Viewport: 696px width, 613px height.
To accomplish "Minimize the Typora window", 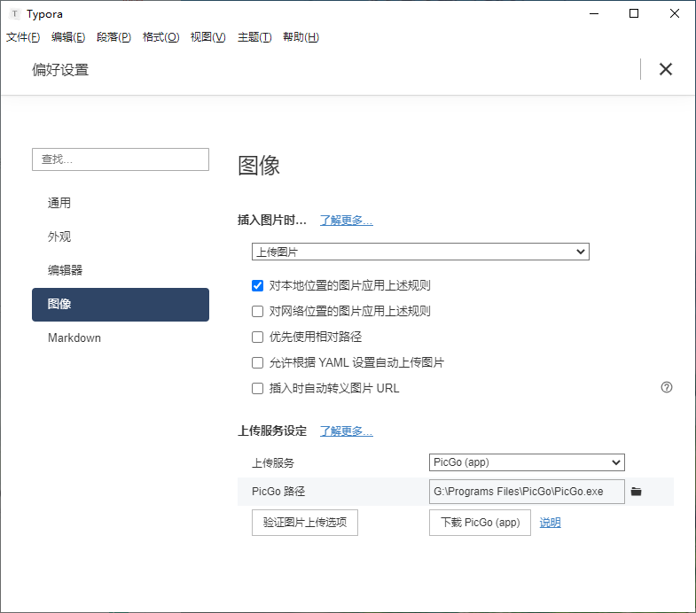I will (594, 14).
